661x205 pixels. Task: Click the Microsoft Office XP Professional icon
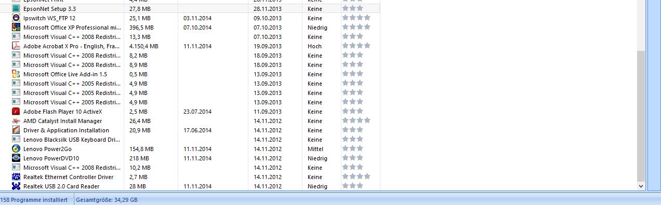click(x=16, y=28)
